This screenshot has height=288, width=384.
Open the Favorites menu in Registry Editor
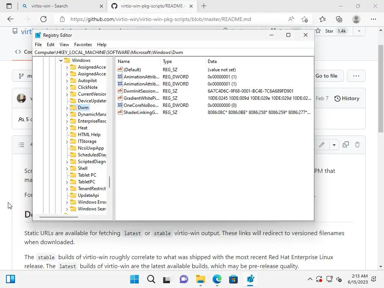point(83,45)
